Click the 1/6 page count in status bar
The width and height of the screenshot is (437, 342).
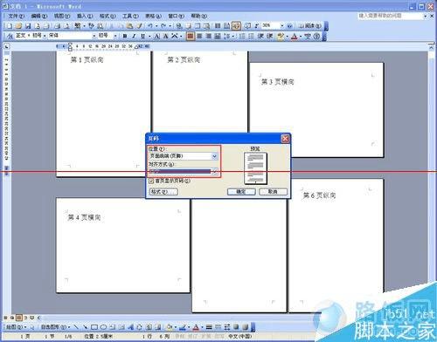68,336
